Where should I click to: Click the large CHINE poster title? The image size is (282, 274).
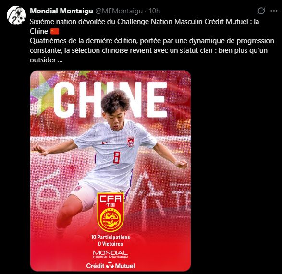click(110, 99)
